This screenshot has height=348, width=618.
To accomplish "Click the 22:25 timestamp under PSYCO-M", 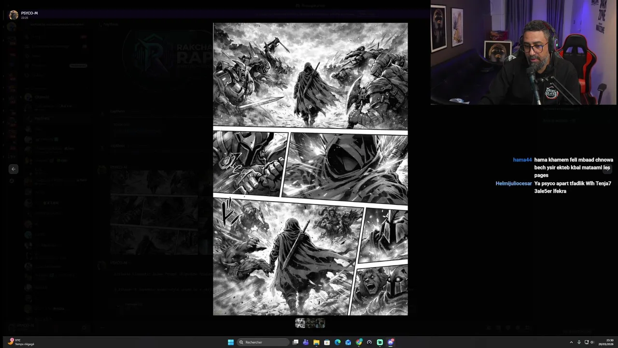I will tap(24, 18).
